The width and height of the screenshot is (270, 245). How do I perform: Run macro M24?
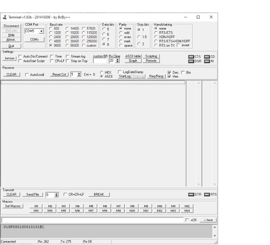point(187,211)
